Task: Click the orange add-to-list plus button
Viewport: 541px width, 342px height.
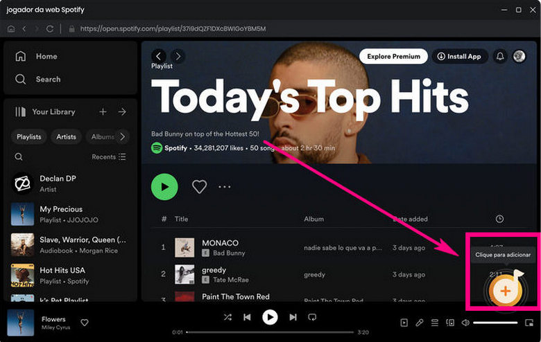Action: pos(505,291)
